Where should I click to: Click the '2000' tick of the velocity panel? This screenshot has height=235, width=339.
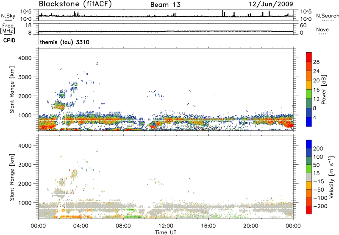(x=25, y=184)
